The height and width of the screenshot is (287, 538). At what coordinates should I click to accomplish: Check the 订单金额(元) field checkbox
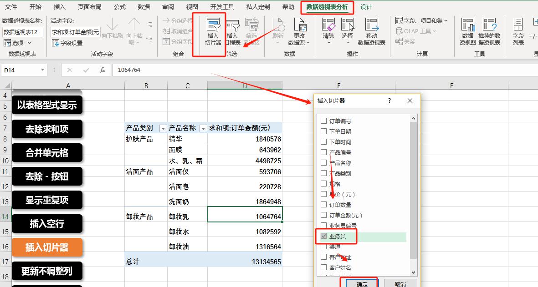pos(323,215)
